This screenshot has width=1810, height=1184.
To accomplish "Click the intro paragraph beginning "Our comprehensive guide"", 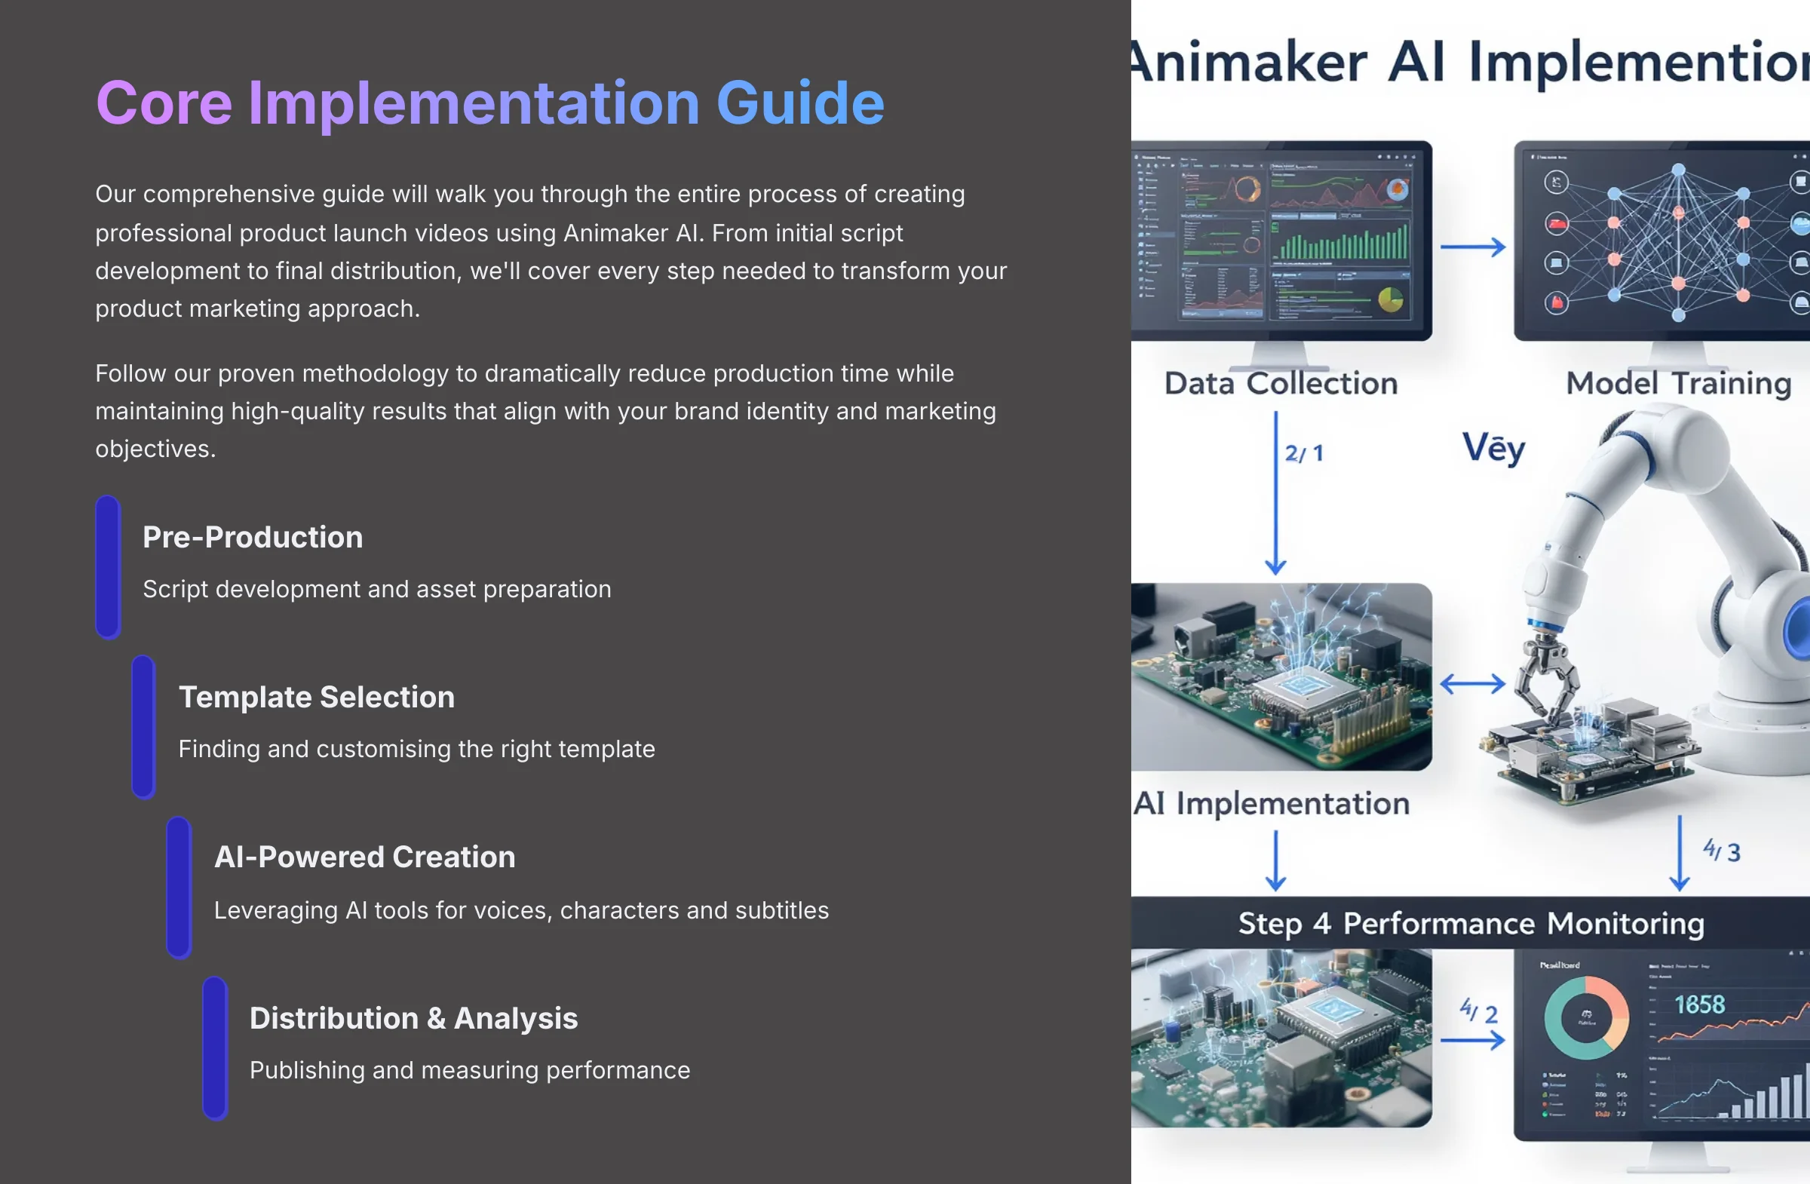I will coord(551,251).
